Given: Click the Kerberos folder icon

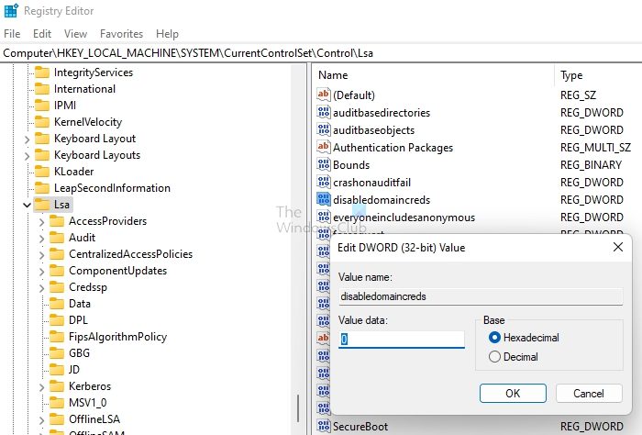Looking at the screenshot, I should pos(57,386).
